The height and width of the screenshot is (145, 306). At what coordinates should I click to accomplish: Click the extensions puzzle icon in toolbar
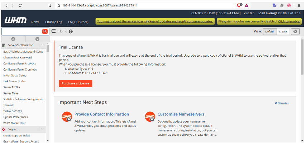[x=282, y=5]
